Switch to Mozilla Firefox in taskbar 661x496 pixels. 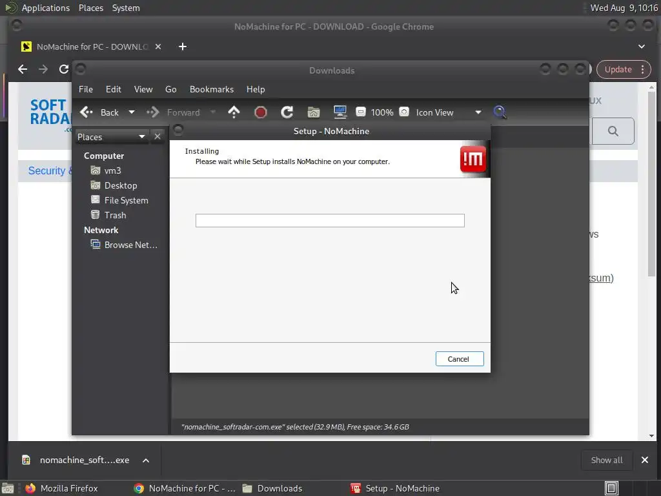pos(63,488)
